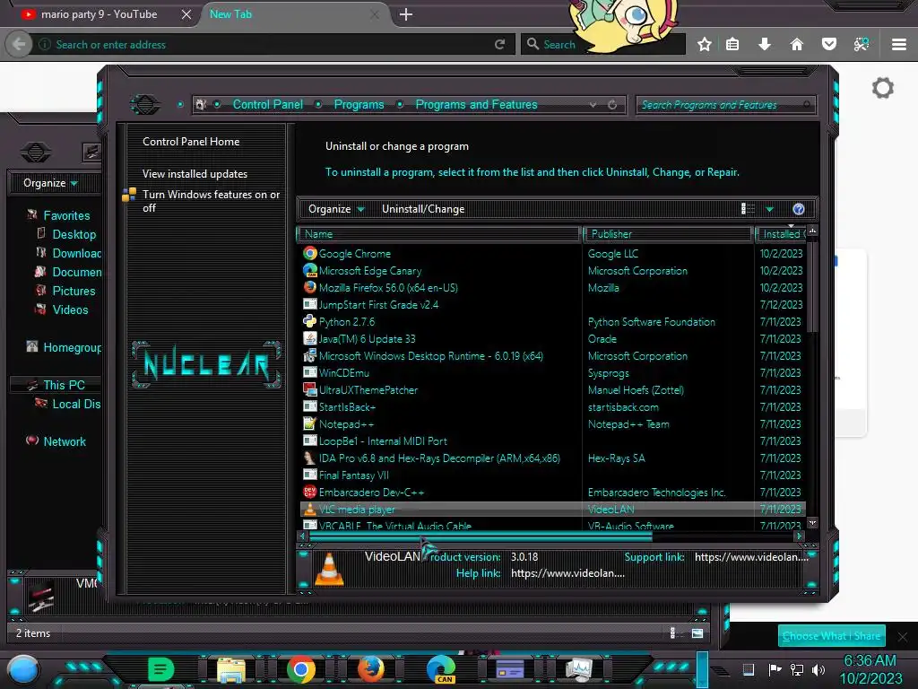Focus the Search Programs and Features field
The image size is (918, 689).
(725, 105)
